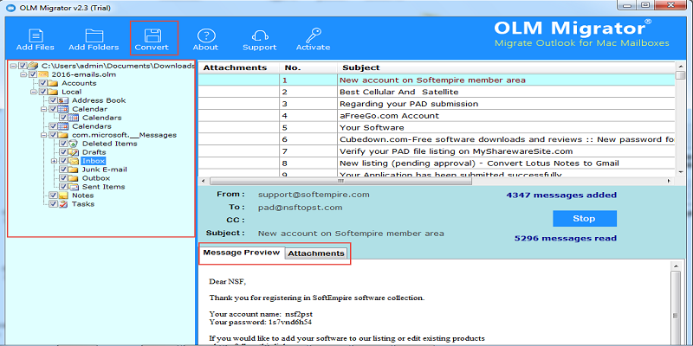
Task: Select the Inbox folder in tree
Action: pos(94,161)
